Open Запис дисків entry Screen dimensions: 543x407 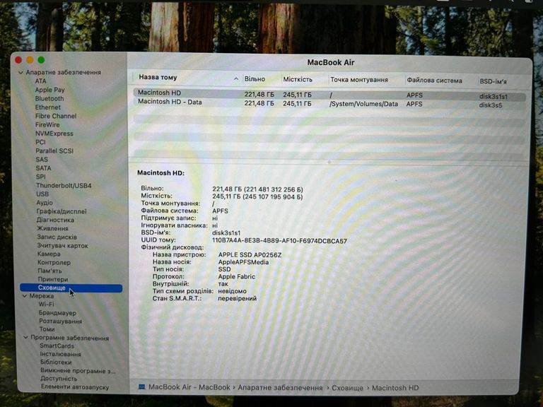tap(57, 237)
